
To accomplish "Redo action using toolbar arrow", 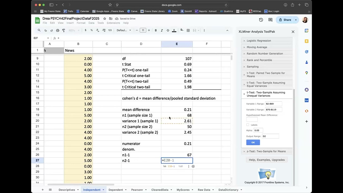I will pos(51,30).
